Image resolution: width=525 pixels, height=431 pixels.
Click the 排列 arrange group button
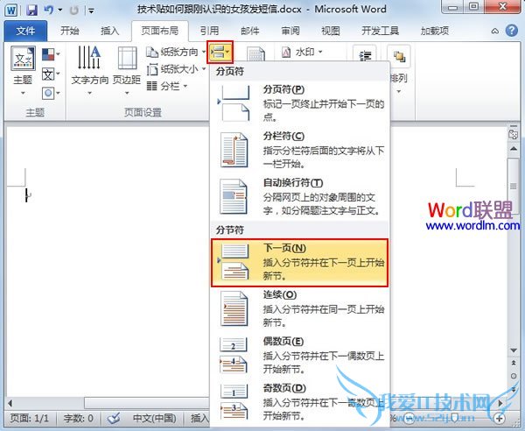pyautogui.click(x=398, y=70)
